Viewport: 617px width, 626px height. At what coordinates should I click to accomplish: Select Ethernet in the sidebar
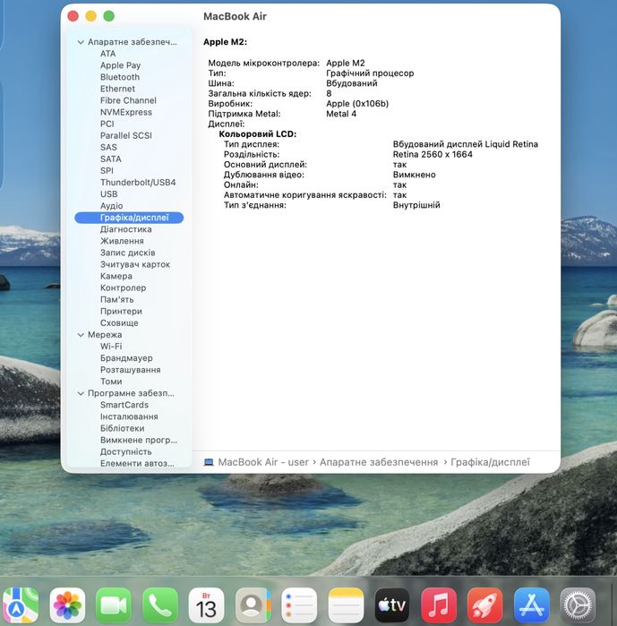click(x=117, y=89)
